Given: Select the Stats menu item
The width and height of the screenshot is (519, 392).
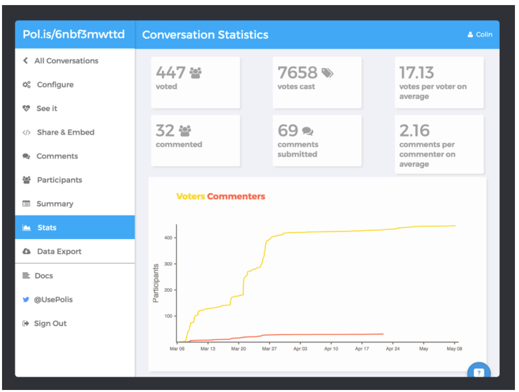Looking at the screenshot, I should click(75, 227).
